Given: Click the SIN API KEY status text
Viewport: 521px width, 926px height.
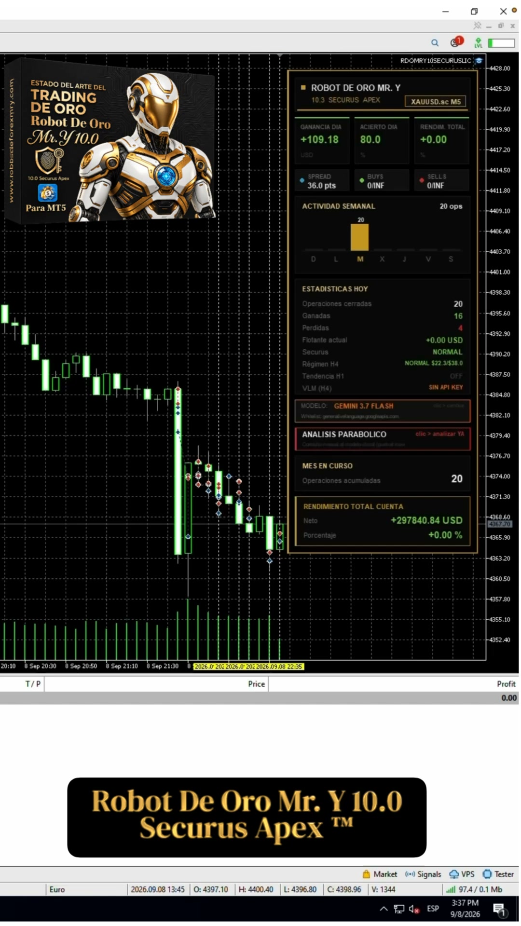Looking at the screenshot, I should (446, 387).
